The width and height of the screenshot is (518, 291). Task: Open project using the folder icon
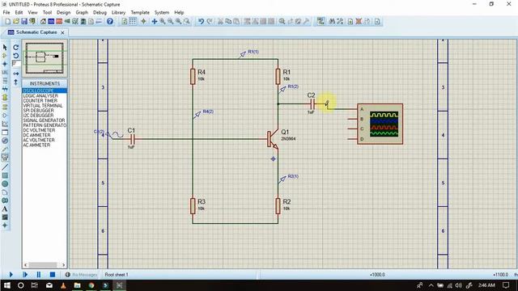(16, 22)
